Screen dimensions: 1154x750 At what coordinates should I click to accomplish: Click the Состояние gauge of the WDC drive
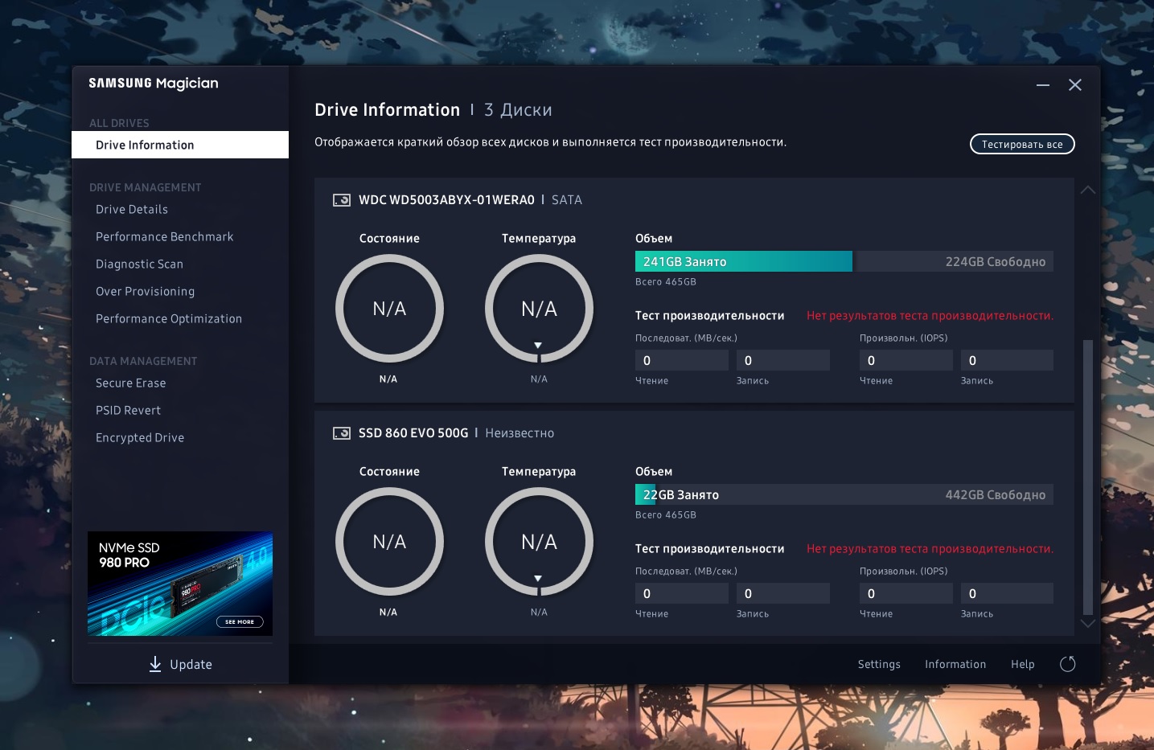389,309
